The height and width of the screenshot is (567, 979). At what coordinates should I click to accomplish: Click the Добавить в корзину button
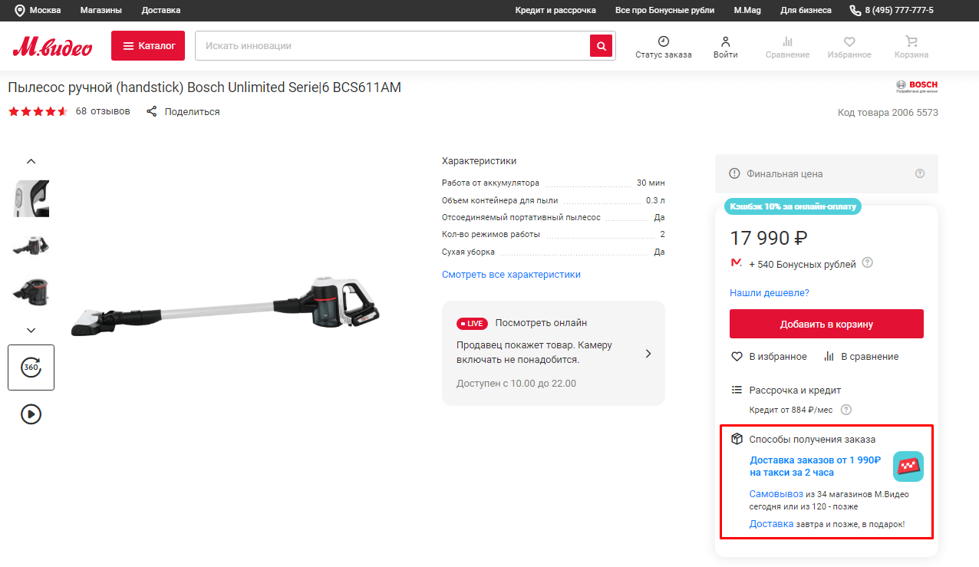coord(826,324)
